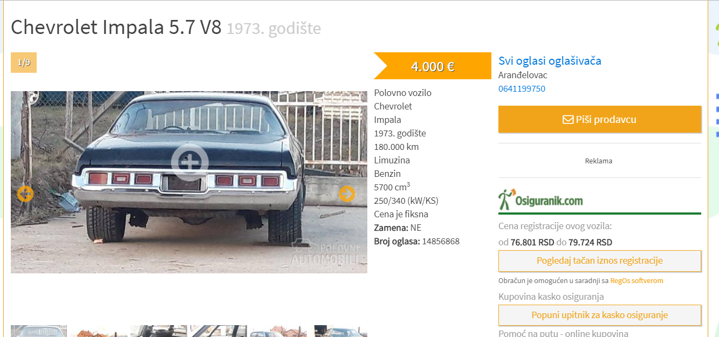
Task: Click the Chevrolet Impala 5.7 V8 title
Action: tap(116, 27)
